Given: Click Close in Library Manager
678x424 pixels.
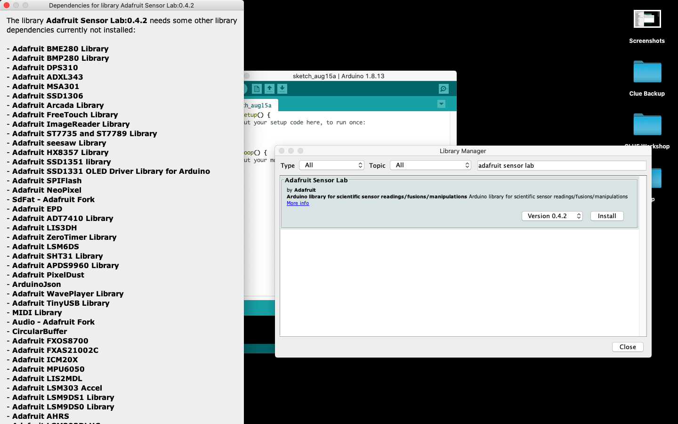Looking at the screenshot, I should pos(628,347).
